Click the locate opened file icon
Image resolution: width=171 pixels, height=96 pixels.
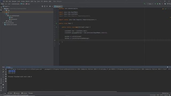click(42, 6)
